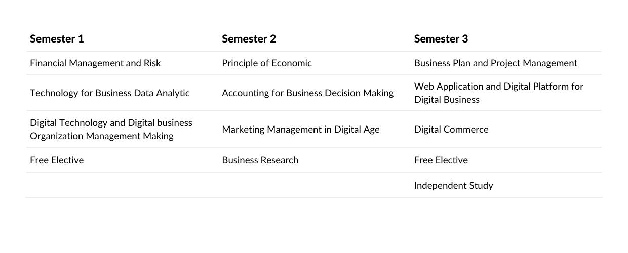This screenshot has width=628, height=253.
Task: Click the text Digital Business in Semester 3
Action: [447, 99]
